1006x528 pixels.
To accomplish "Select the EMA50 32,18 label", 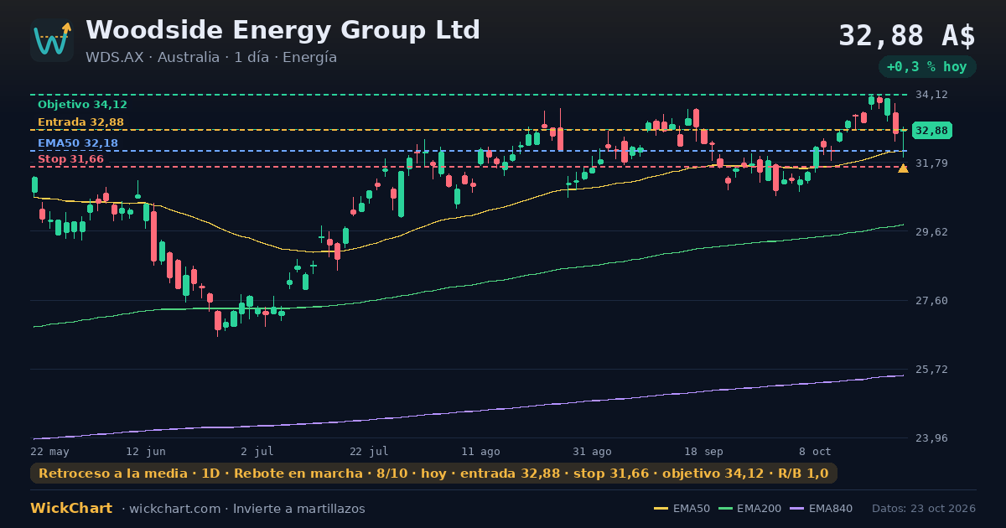I will click(78, 143).
